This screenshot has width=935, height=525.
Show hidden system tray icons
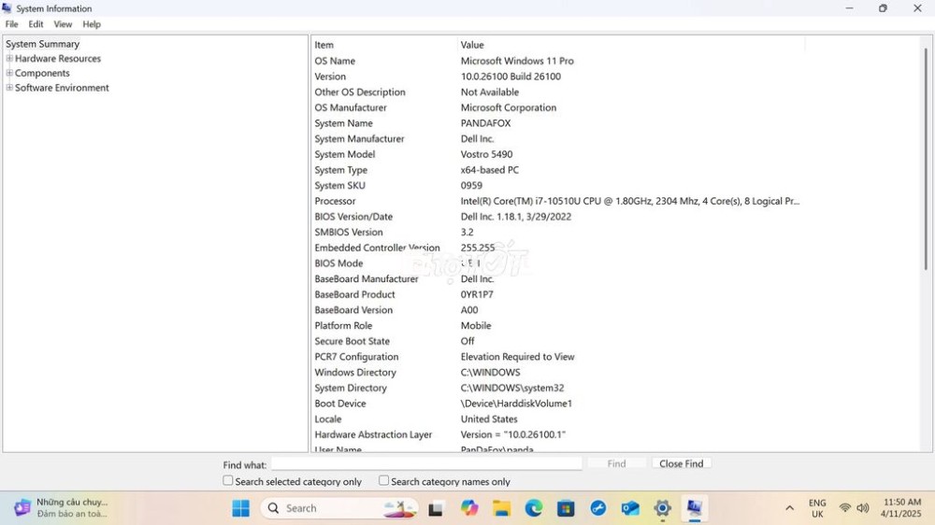[789, 508]
